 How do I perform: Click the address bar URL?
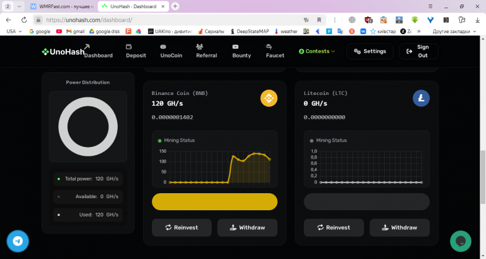tap(89, 20)
